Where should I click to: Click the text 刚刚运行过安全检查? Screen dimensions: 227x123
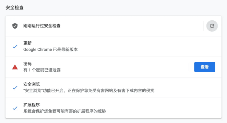(42, 26)
